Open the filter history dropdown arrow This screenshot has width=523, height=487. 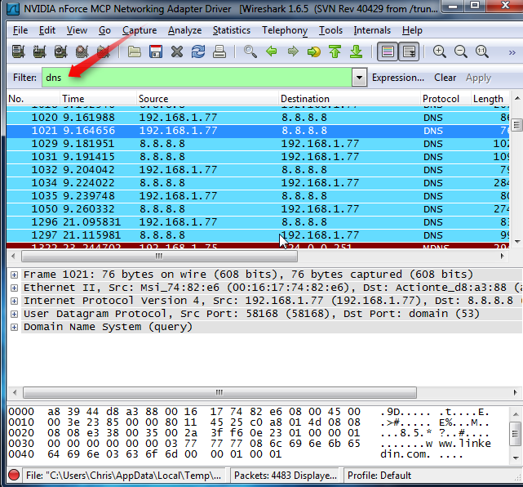click(x=359, y=78)
